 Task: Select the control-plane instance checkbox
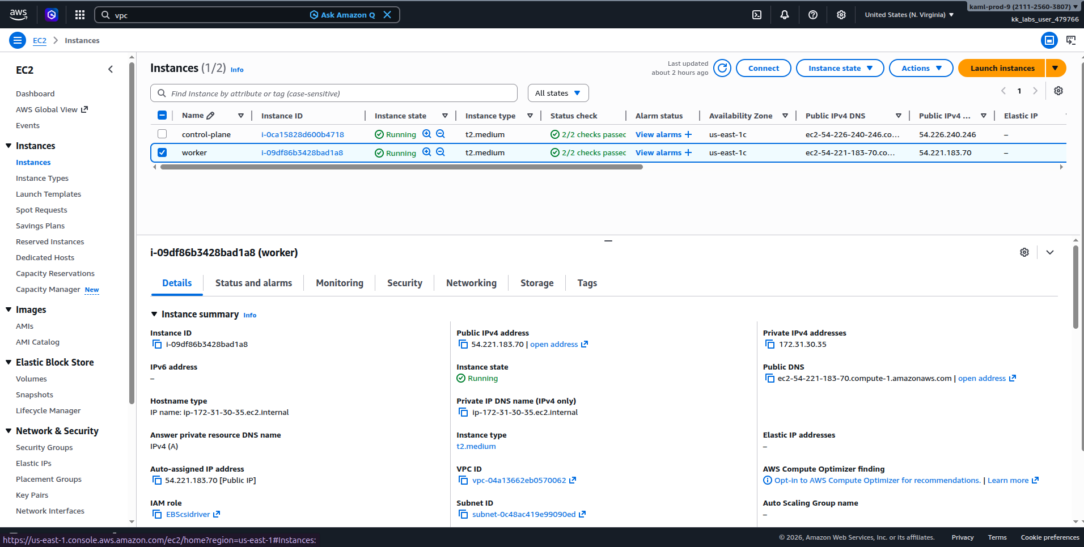tap(162, 134)
